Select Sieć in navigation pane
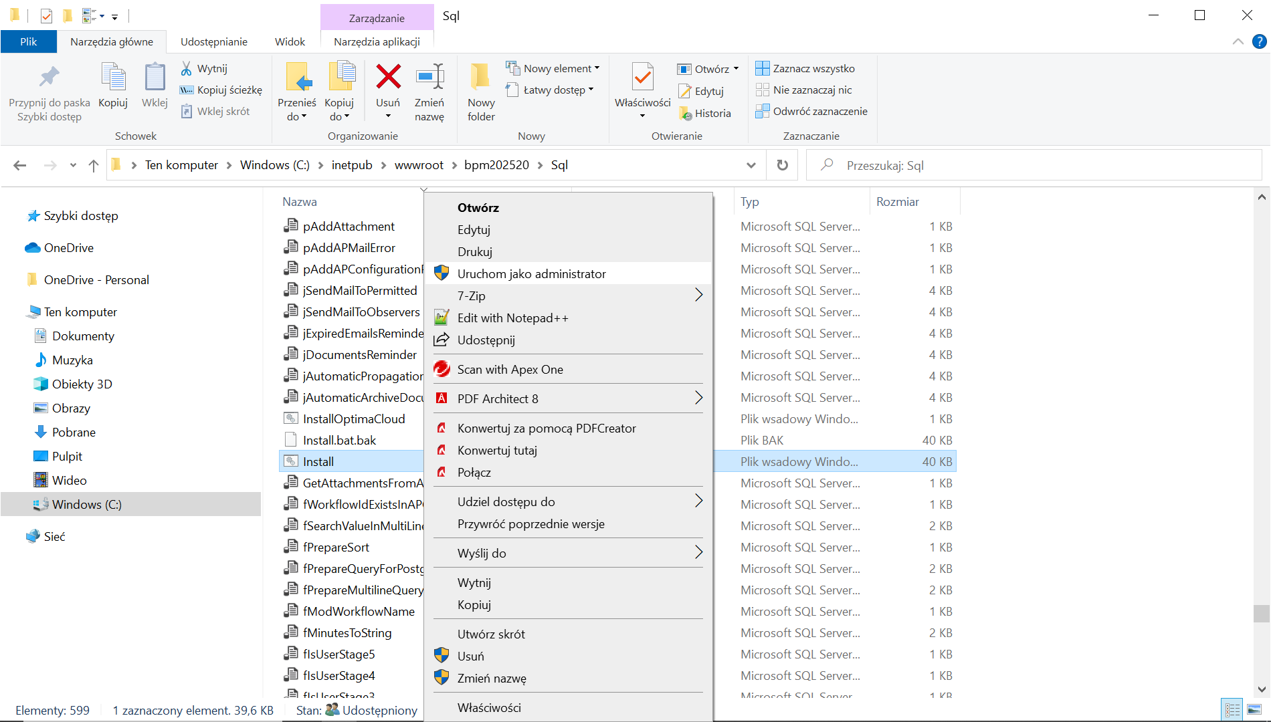Screen dimensions: 1271x722 (x=54, y=536)
